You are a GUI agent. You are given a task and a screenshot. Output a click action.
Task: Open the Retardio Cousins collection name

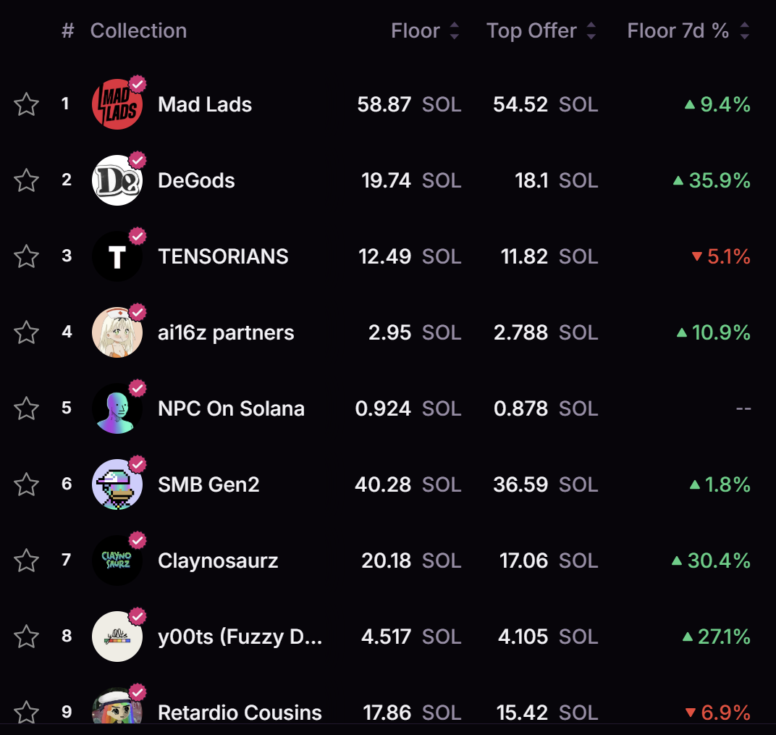click(240, 713)
